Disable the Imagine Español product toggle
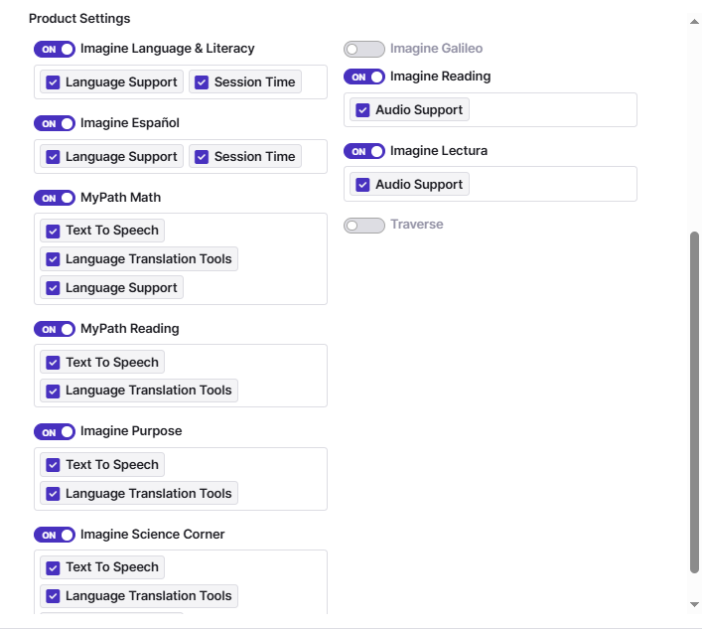The width and height of the screenshot is (706, 629). 55,123
